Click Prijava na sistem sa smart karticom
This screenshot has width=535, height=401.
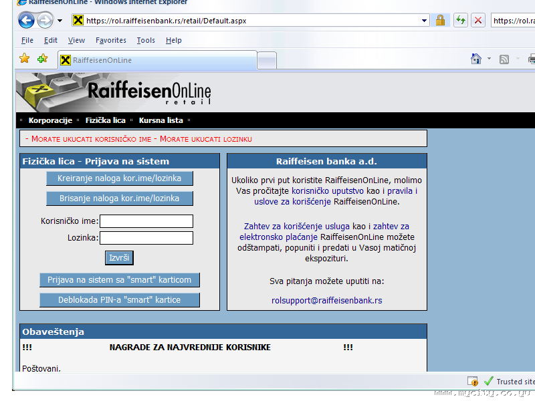click(120, 280)
